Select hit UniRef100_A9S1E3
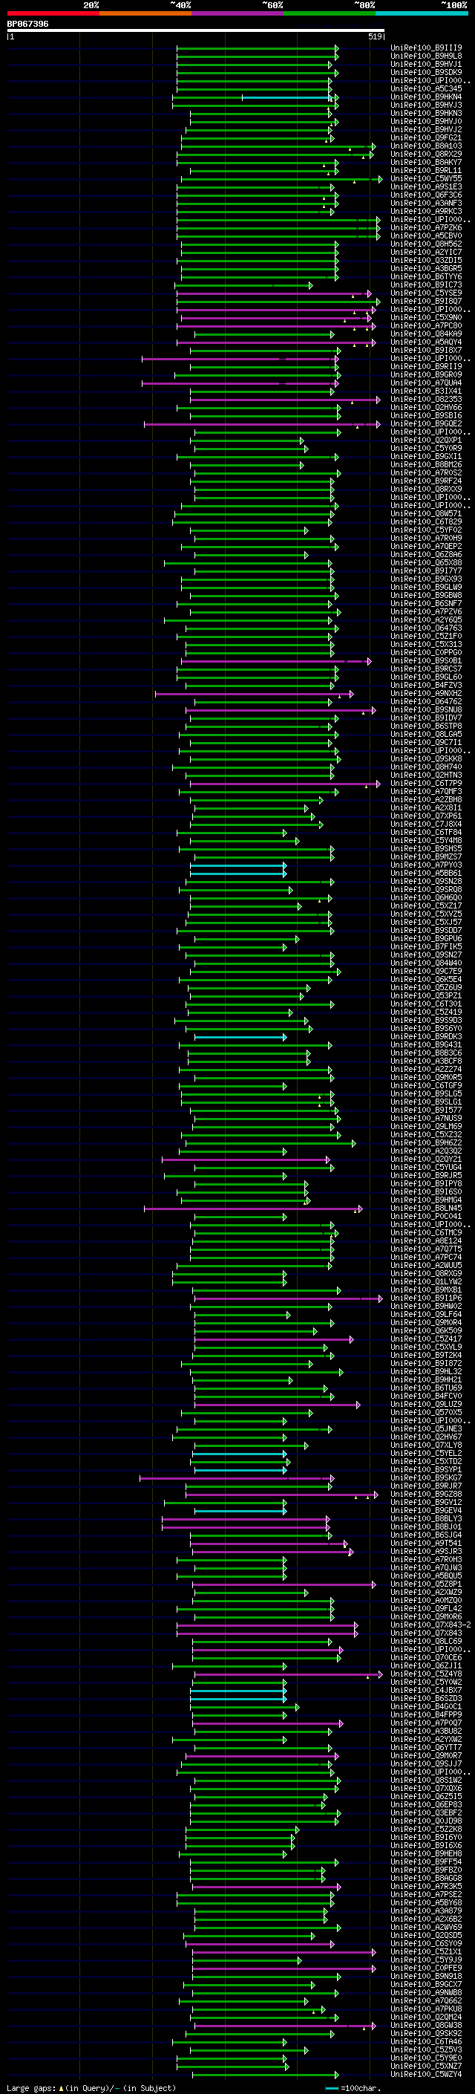 coord(425,187)
